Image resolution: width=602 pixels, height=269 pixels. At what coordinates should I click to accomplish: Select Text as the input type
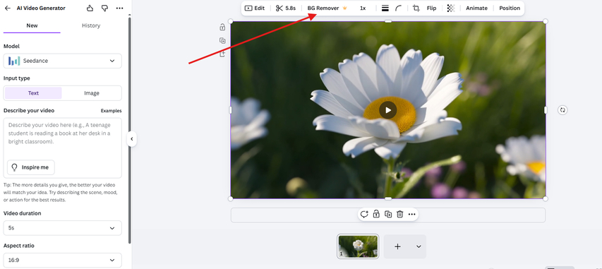pyautogui.click(x=33, y=93)
